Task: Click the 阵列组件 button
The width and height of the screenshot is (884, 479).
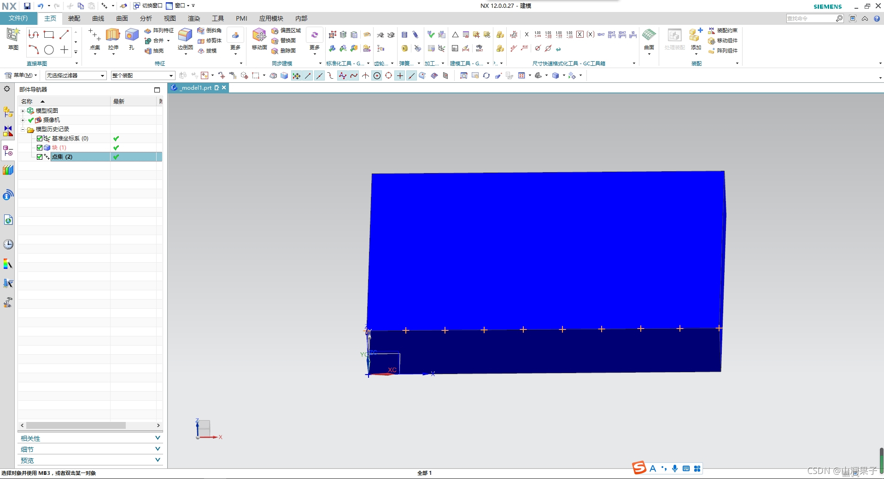Action: (x=722, y=51)
